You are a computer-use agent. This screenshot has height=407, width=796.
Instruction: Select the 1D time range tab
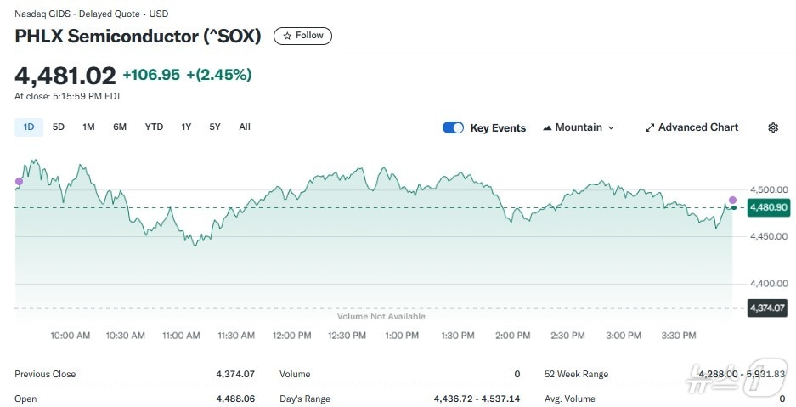pos(29,127)
